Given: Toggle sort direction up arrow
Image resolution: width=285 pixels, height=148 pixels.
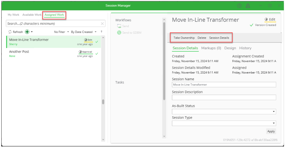Looking at the screenshot, I should (102, 32).
